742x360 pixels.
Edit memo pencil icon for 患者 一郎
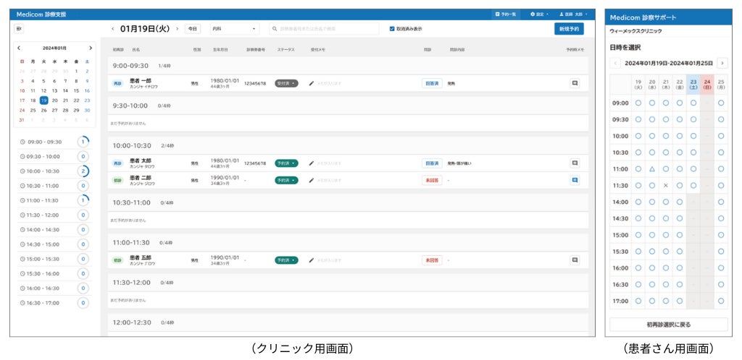point(312,84)
